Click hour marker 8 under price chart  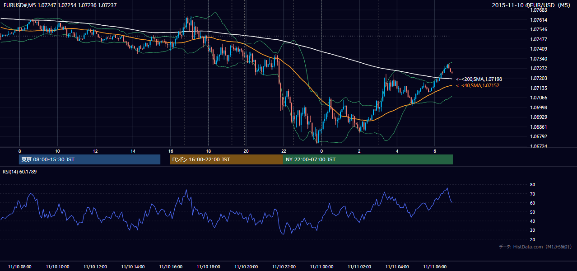click(x=20, y=151)
